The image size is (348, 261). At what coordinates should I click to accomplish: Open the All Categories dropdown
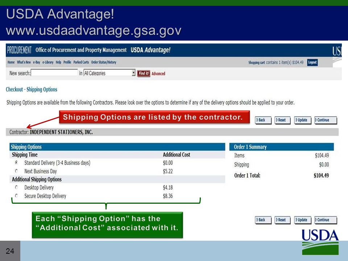[x=109, y=73]
